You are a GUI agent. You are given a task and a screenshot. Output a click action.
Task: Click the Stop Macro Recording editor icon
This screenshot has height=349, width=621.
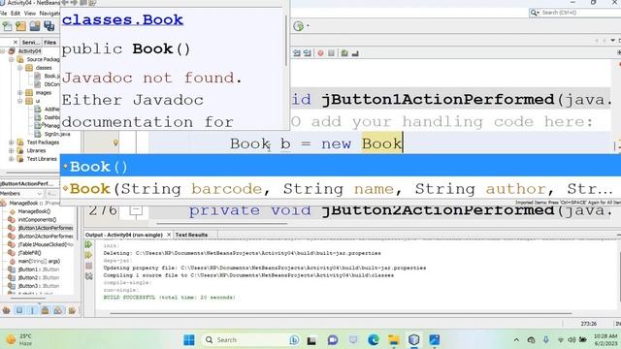click(x=331, y=53)
